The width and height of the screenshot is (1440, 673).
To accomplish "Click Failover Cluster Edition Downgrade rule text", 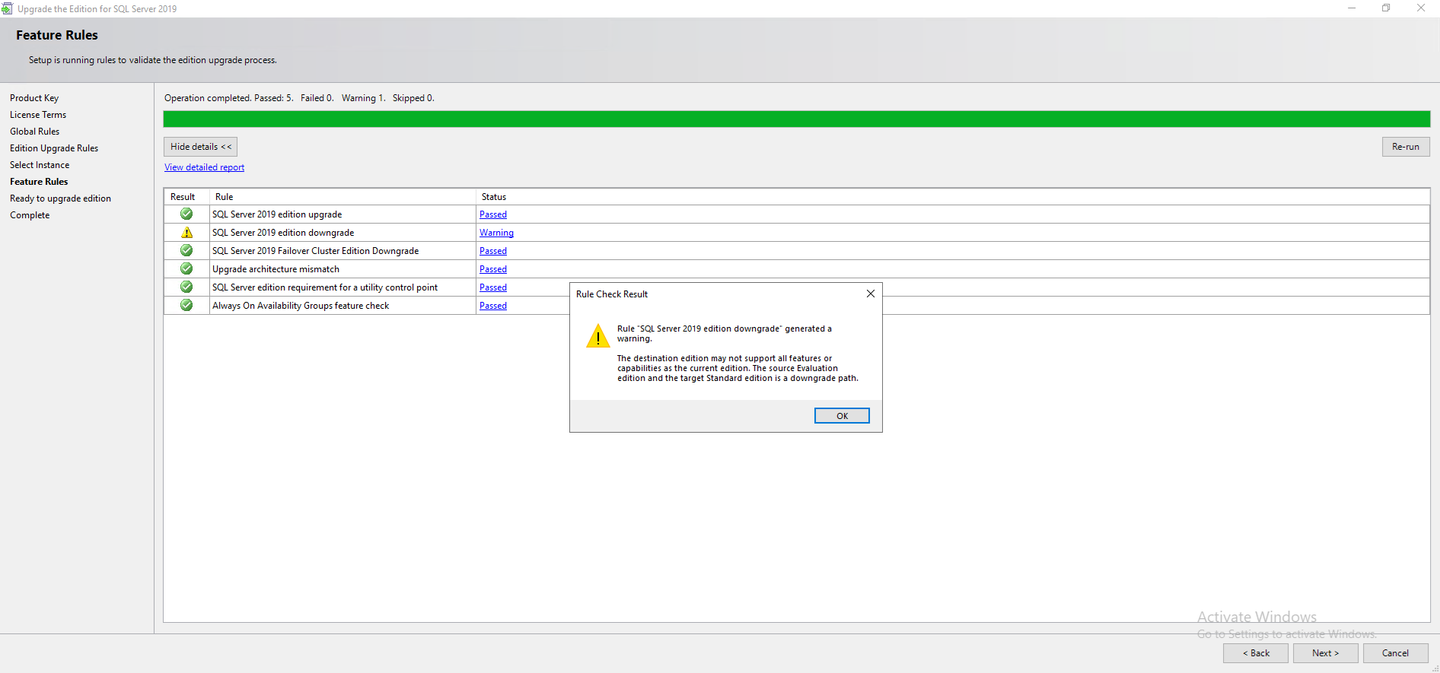I will click(315, 251).
